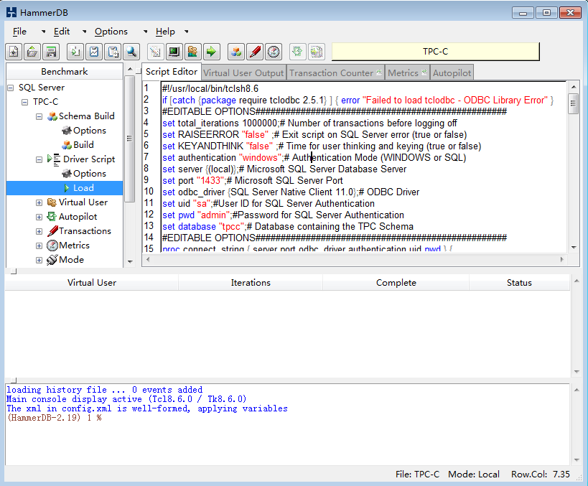The height and width of the screenshot is (486, 588).
Task: Click the Save floppy disk toolbar icon
Action: point(51,52)
